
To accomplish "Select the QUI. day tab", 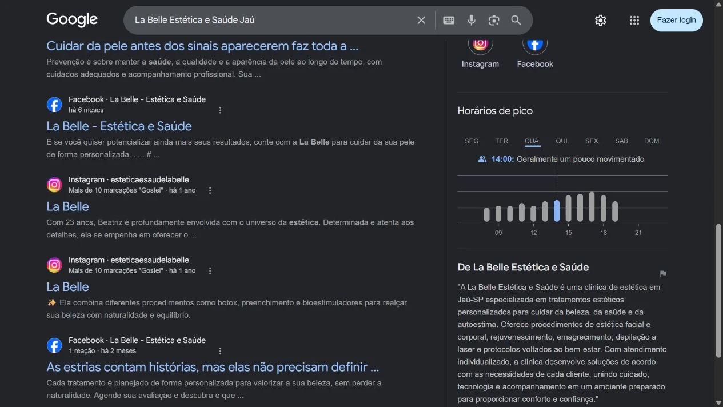I will click(x=562, y=141).
